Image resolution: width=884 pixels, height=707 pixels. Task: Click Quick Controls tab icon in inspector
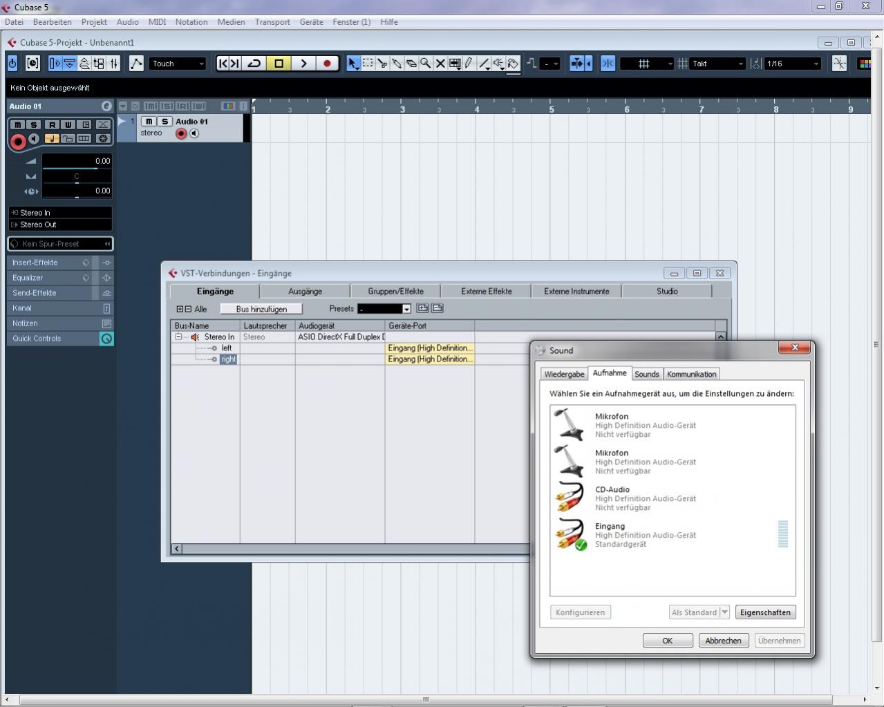[x=106, y=339]
